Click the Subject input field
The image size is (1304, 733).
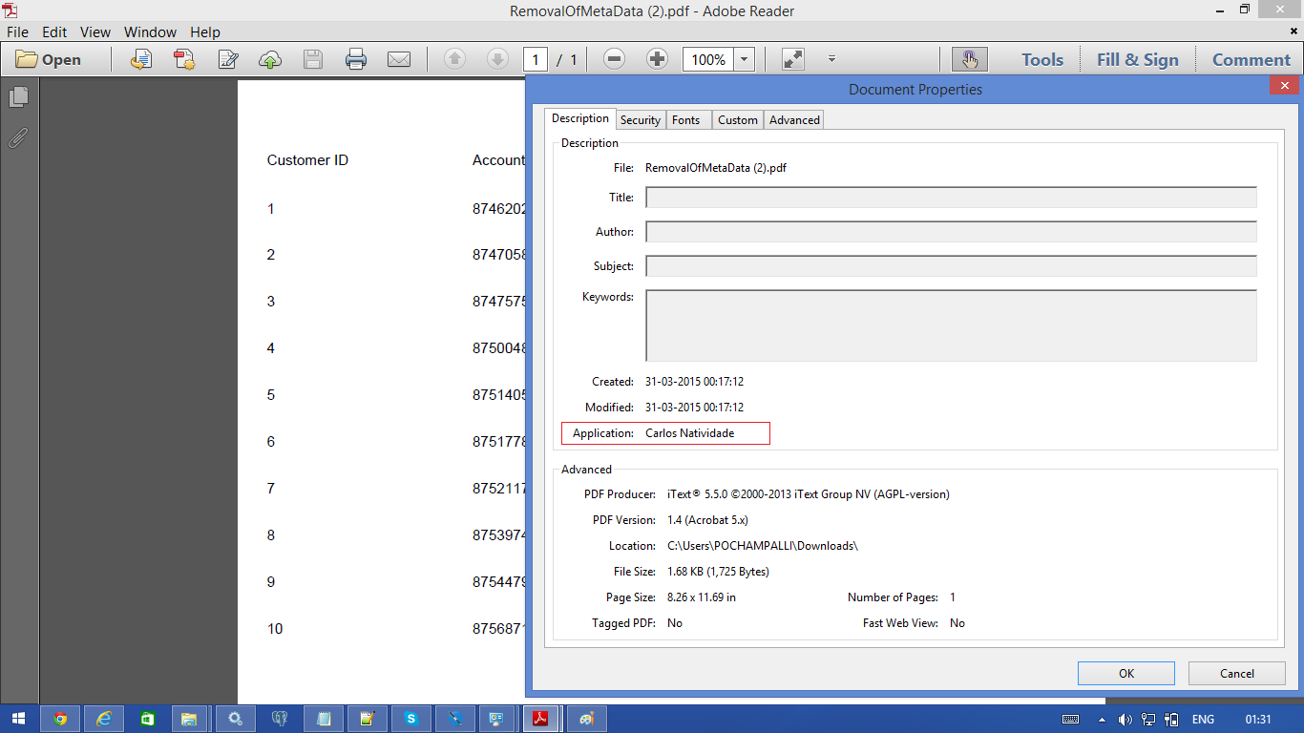click(x=951, y=266)
